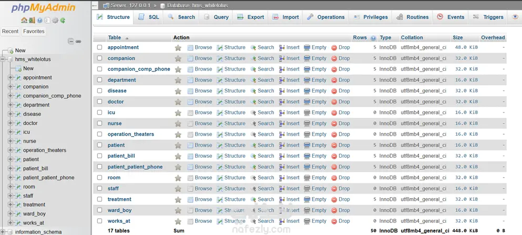Screen dimensions: 522x235
Task: Expand disease node in sidebar tree
Action: (x=11, y=114)
